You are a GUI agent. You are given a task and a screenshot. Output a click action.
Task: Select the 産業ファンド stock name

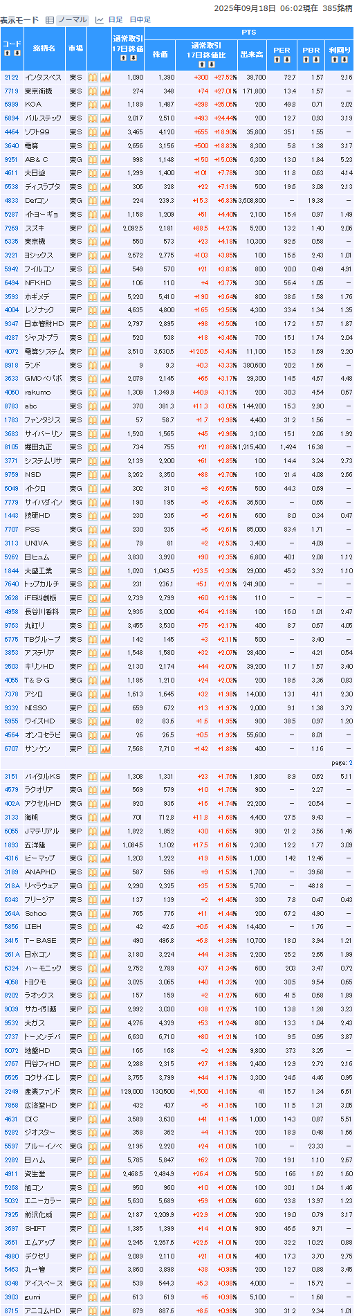tap(43, 1092)
